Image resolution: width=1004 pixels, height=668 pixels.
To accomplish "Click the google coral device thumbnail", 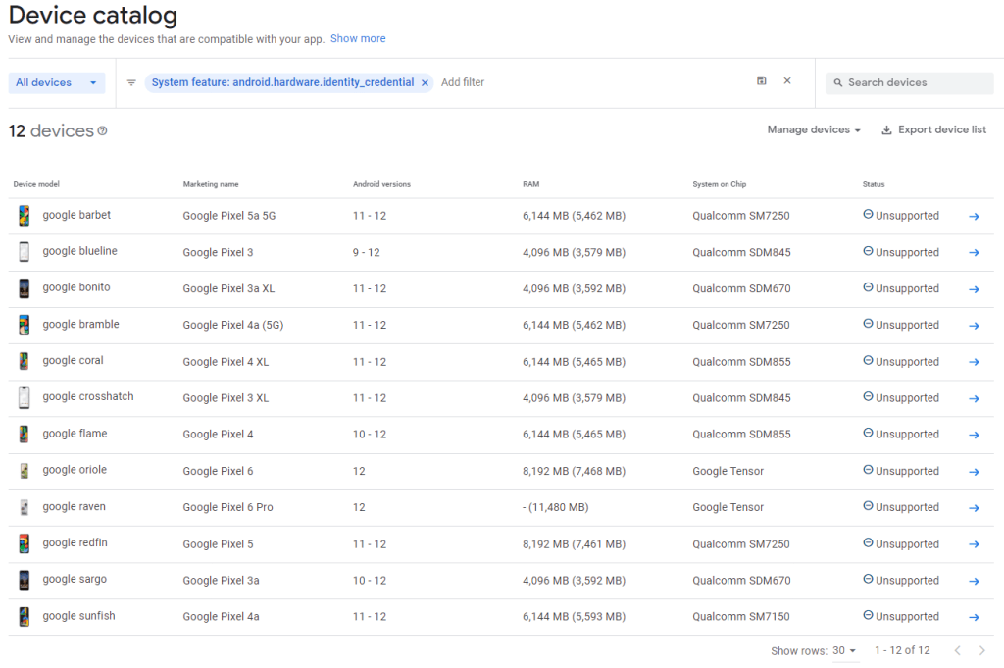I will point(24,361).
